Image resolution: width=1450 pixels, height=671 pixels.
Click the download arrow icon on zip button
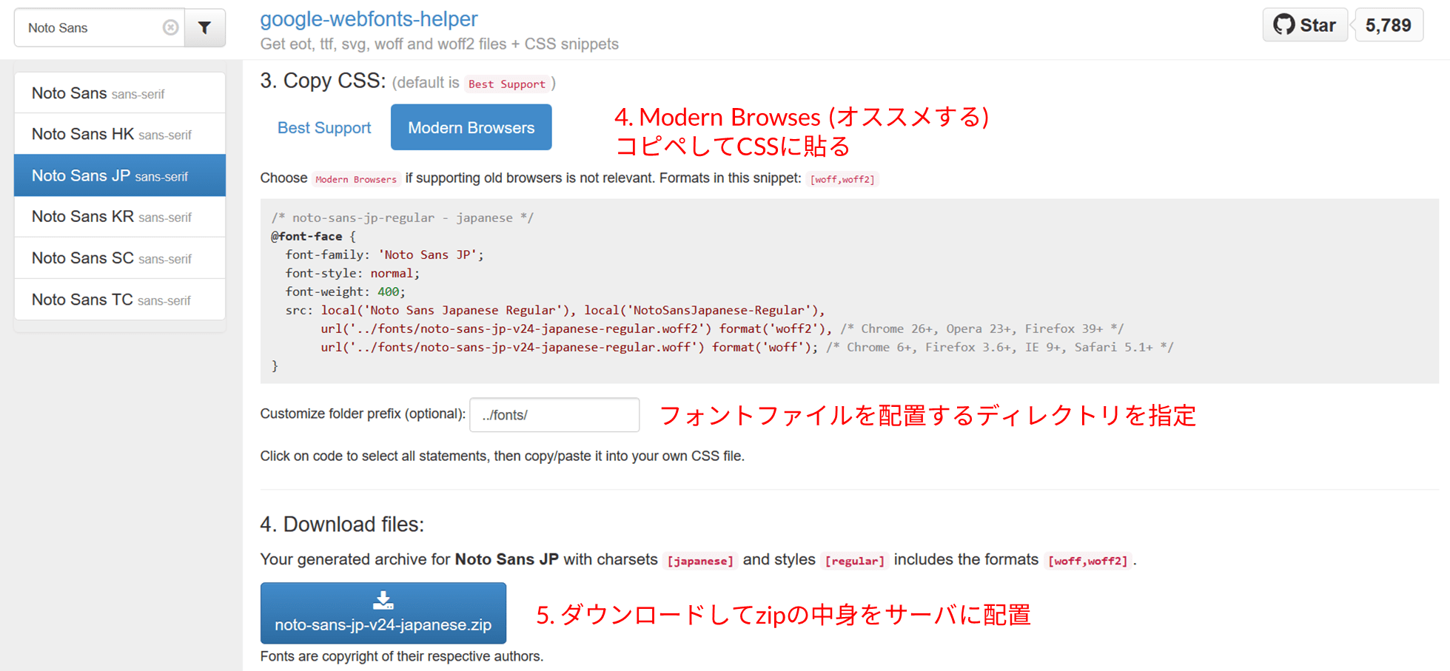(383, 600)
